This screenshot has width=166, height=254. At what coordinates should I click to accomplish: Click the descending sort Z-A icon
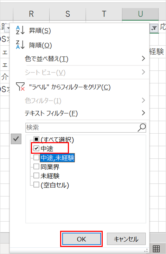[x=20, y=45]
